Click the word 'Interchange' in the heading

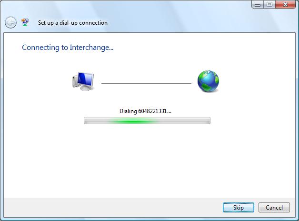(90, 48)
